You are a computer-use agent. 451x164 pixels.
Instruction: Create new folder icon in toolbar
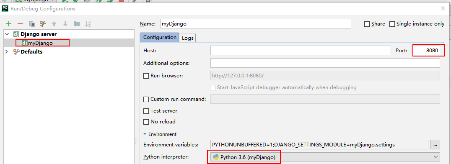pos(77,24)
